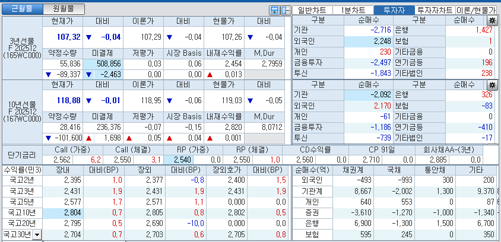
Task: Click the 채권계 column header
Action: coord(353,170)
